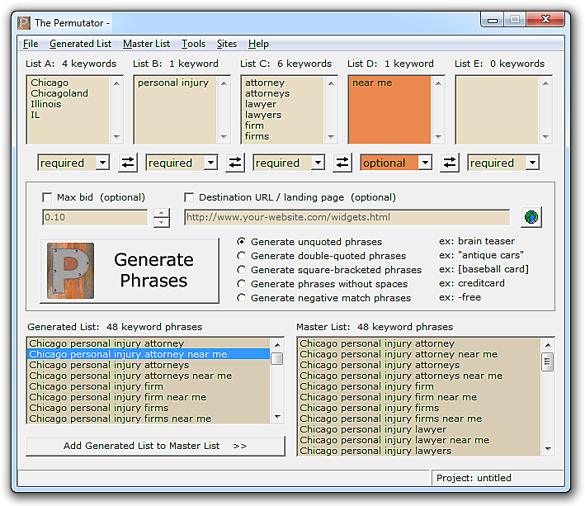Click the Permutator app icon in title bar

click(24, 22)
